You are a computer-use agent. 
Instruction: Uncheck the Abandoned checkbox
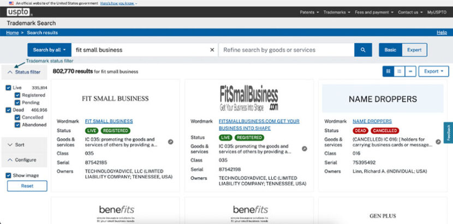17,125
